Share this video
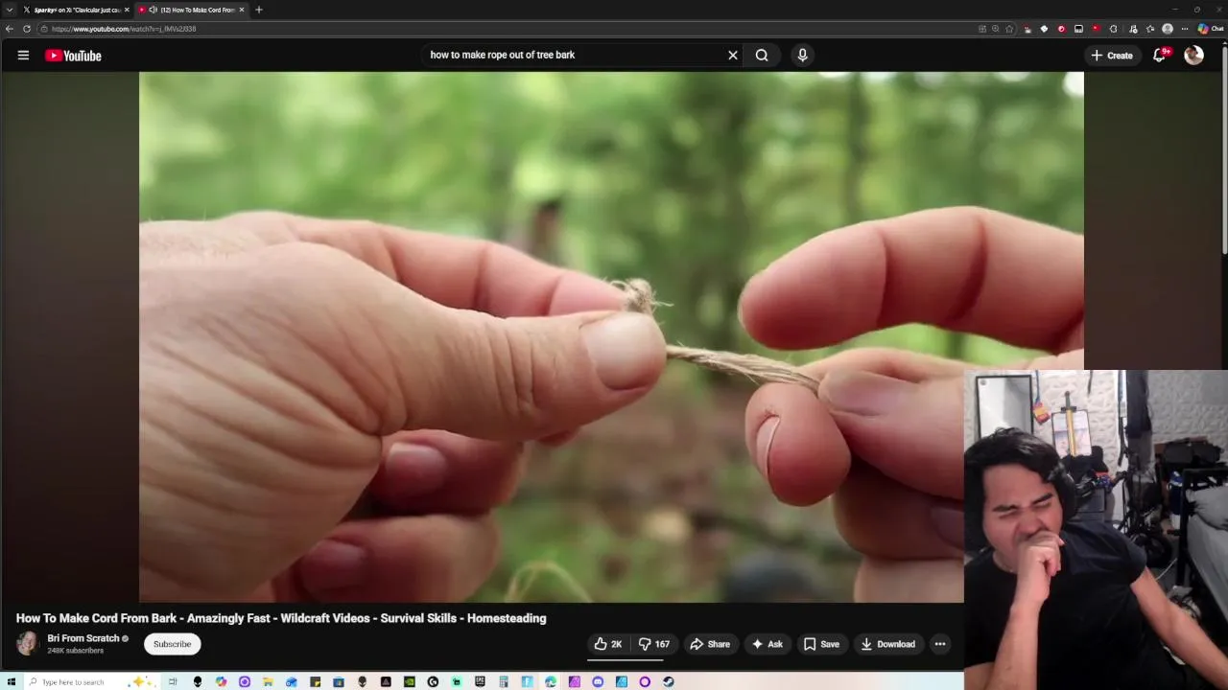 click(x=710, y=644)
